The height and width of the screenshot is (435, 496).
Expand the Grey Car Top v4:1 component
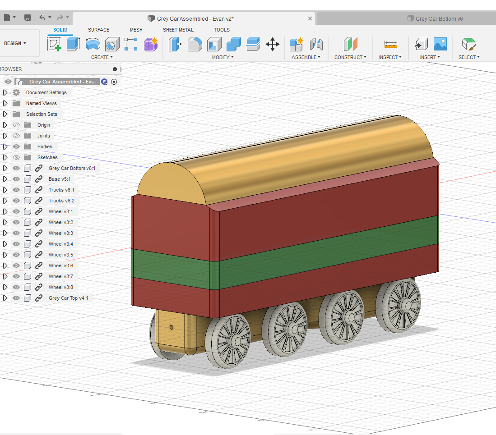click(5, 298)
